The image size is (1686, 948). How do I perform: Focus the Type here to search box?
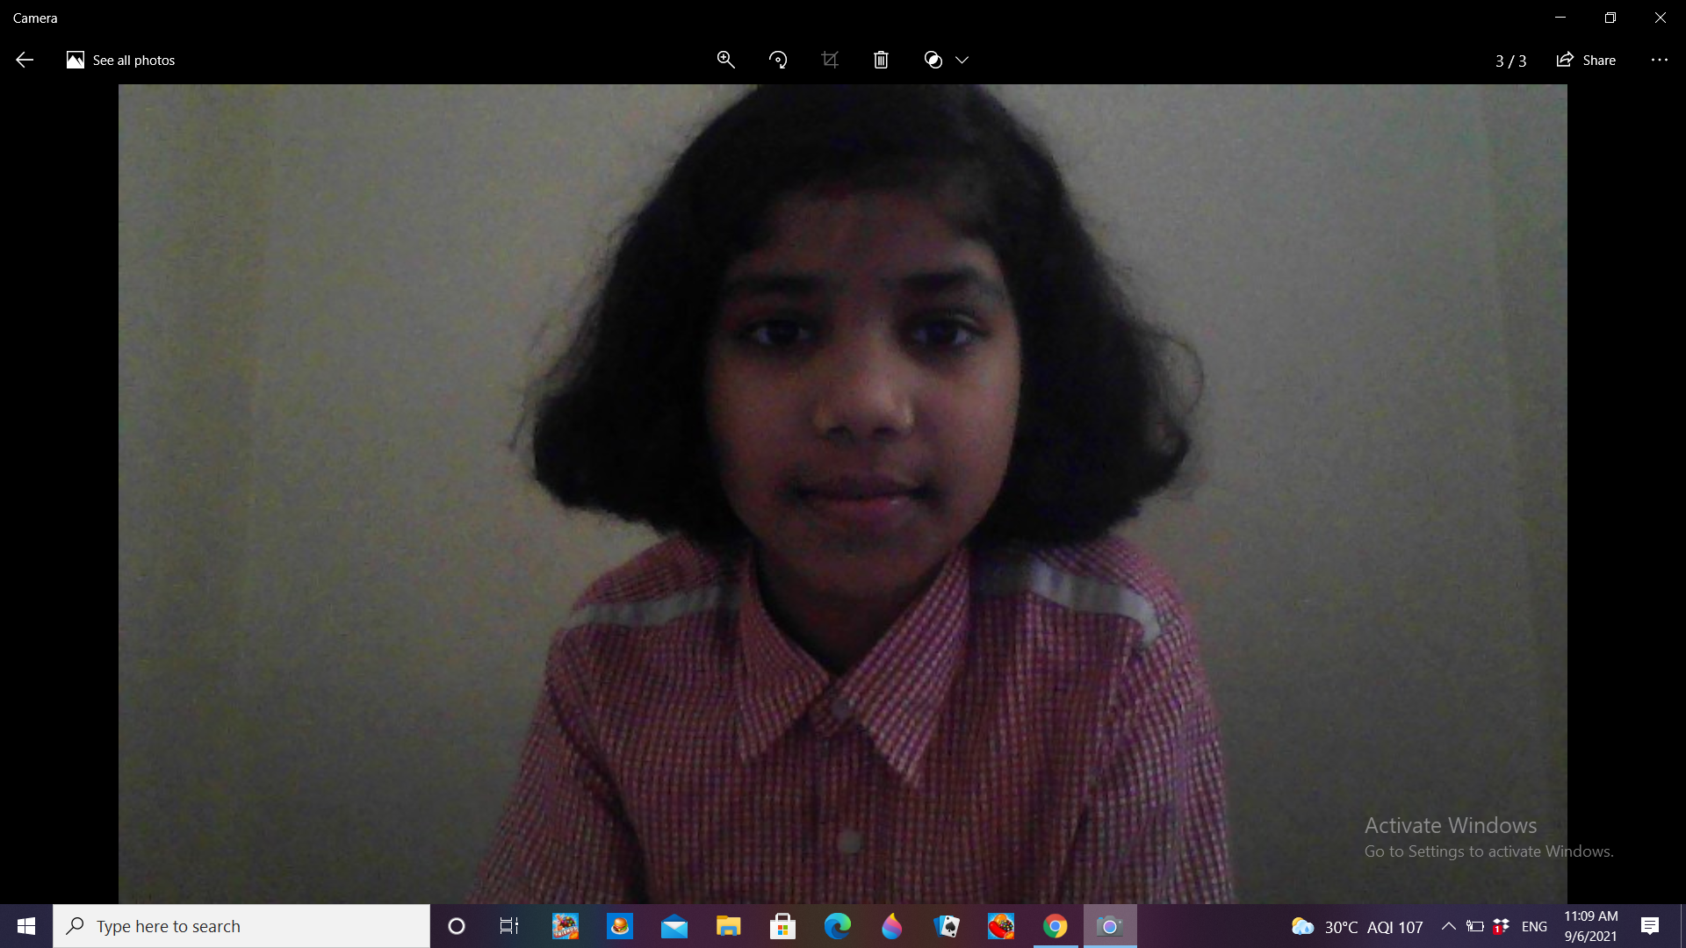241,926
